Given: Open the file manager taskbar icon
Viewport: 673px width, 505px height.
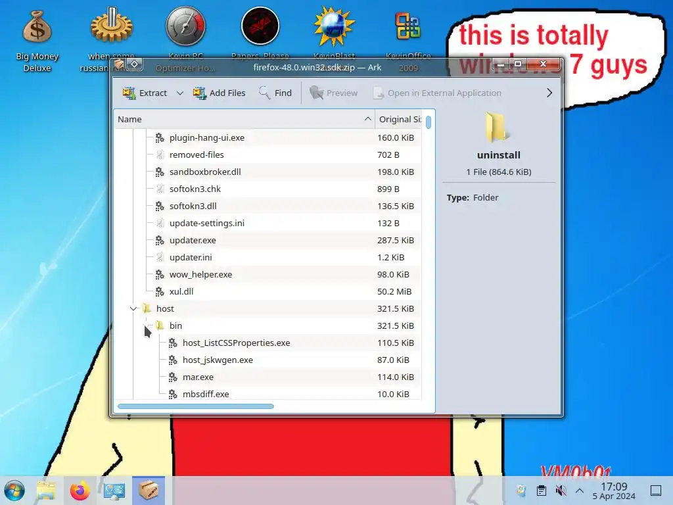Looking at the screenshot, I should coord(46,491).
